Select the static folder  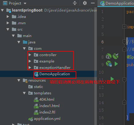[38, 87]
